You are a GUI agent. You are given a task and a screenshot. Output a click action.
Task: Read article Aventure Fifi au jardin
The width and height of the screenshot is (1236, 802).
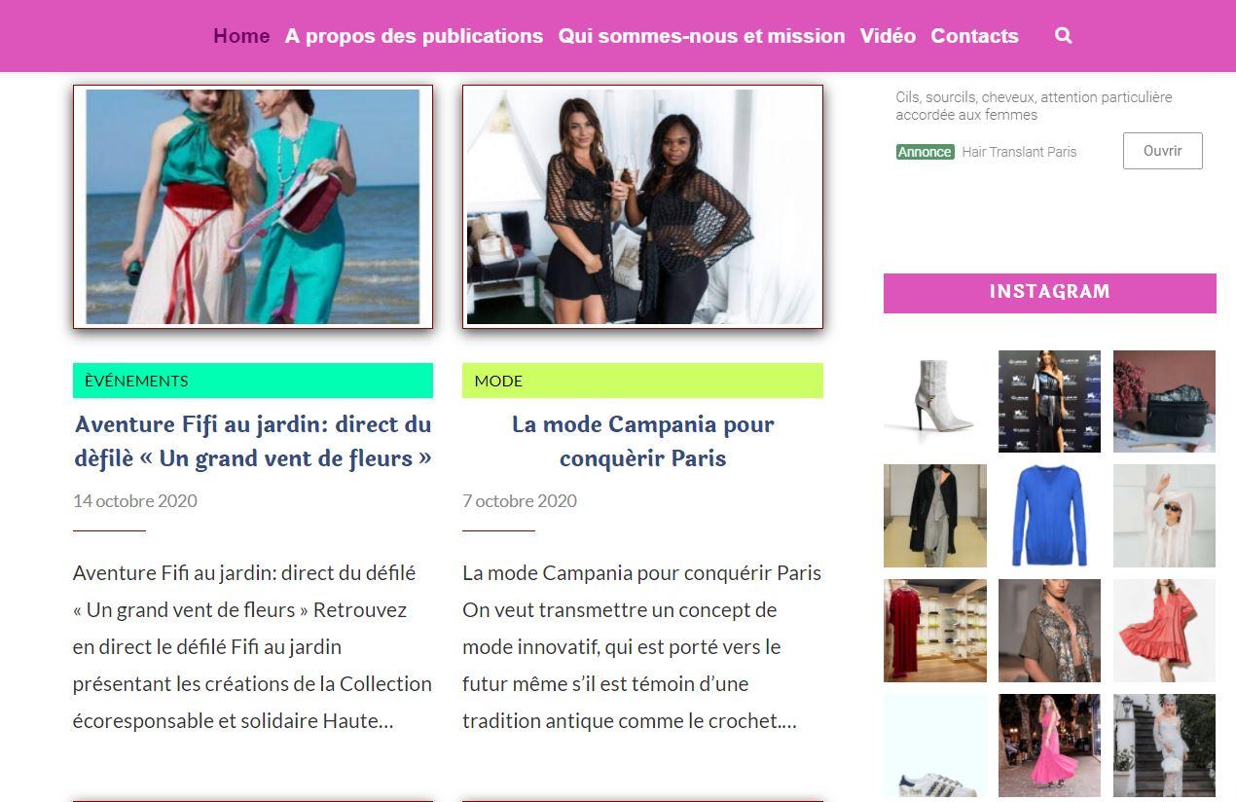pyautogui.click(x=253, y=441)
